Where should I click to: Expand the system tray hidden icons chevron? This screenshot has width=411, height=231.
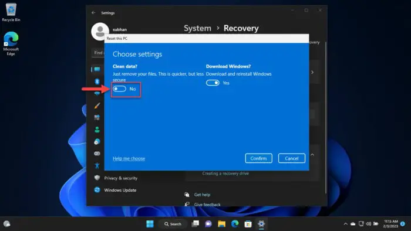[345, 224]
